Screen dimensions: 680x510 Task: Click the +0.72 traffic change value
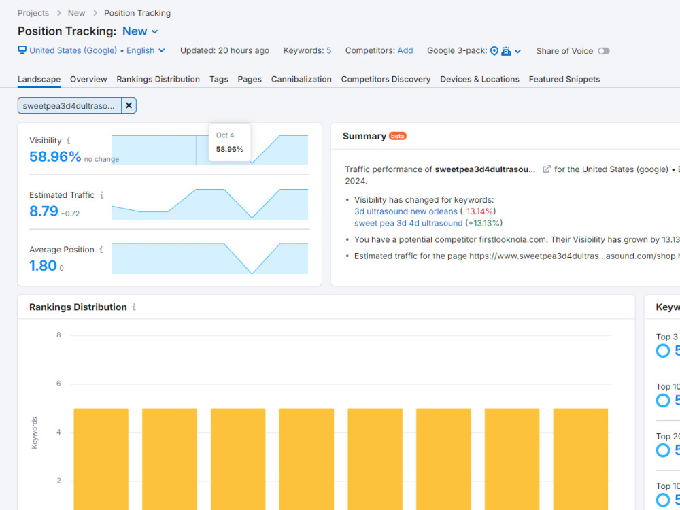pyautogui.click(x=70, y=214)
